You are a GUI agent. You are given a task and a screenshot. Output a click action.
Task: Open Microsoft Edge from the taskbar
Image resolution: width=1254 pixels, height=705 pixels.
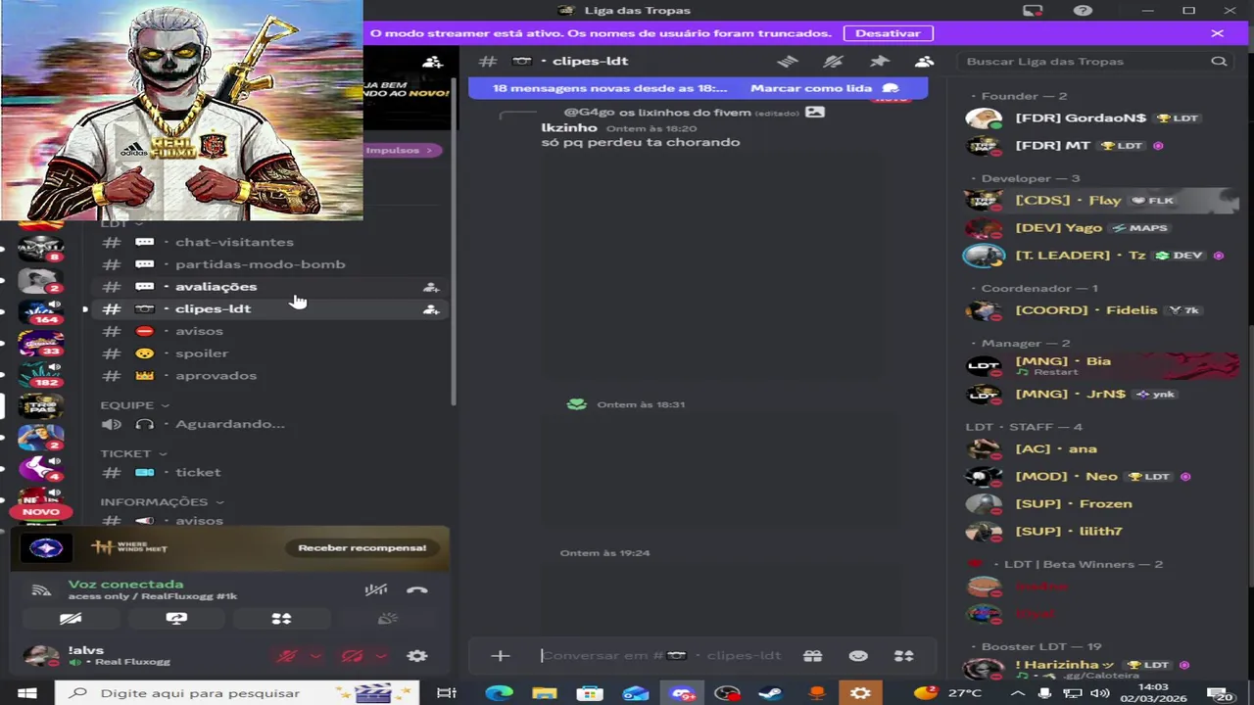pos(499,693)
